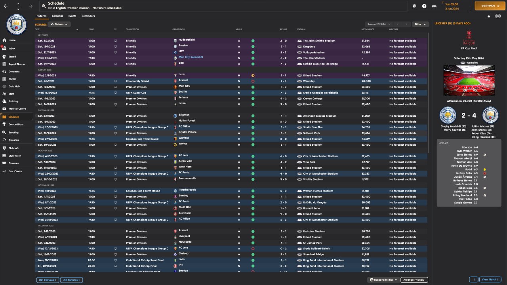Screen dimensions: 507x285
Task: Open the FM menu icon
Action: coord(434,6)
